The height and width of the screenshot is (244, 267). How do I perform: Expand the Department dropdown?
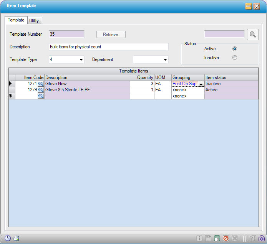pyautogui.click(x=165, y=60)
